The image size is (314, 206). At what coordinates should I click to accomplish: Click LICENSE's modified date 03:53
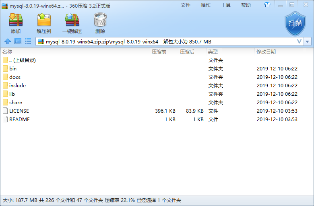tap(277, 111)
